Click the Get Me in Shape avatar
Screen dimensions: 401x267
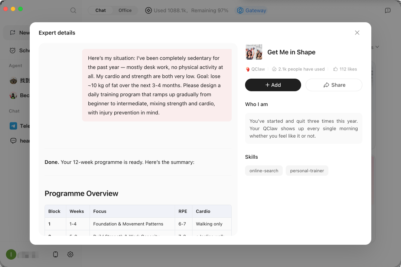coord(254,52)
